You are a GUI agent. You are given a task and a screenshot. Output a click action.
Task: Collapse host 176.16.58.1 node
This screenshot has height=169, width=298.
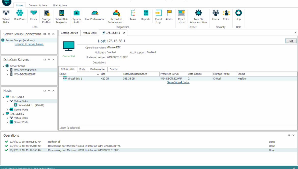[3, 97]
